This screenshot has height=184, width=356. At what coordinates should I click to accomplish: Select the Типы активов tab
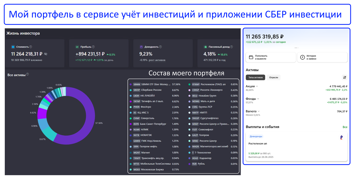[255, 77]
